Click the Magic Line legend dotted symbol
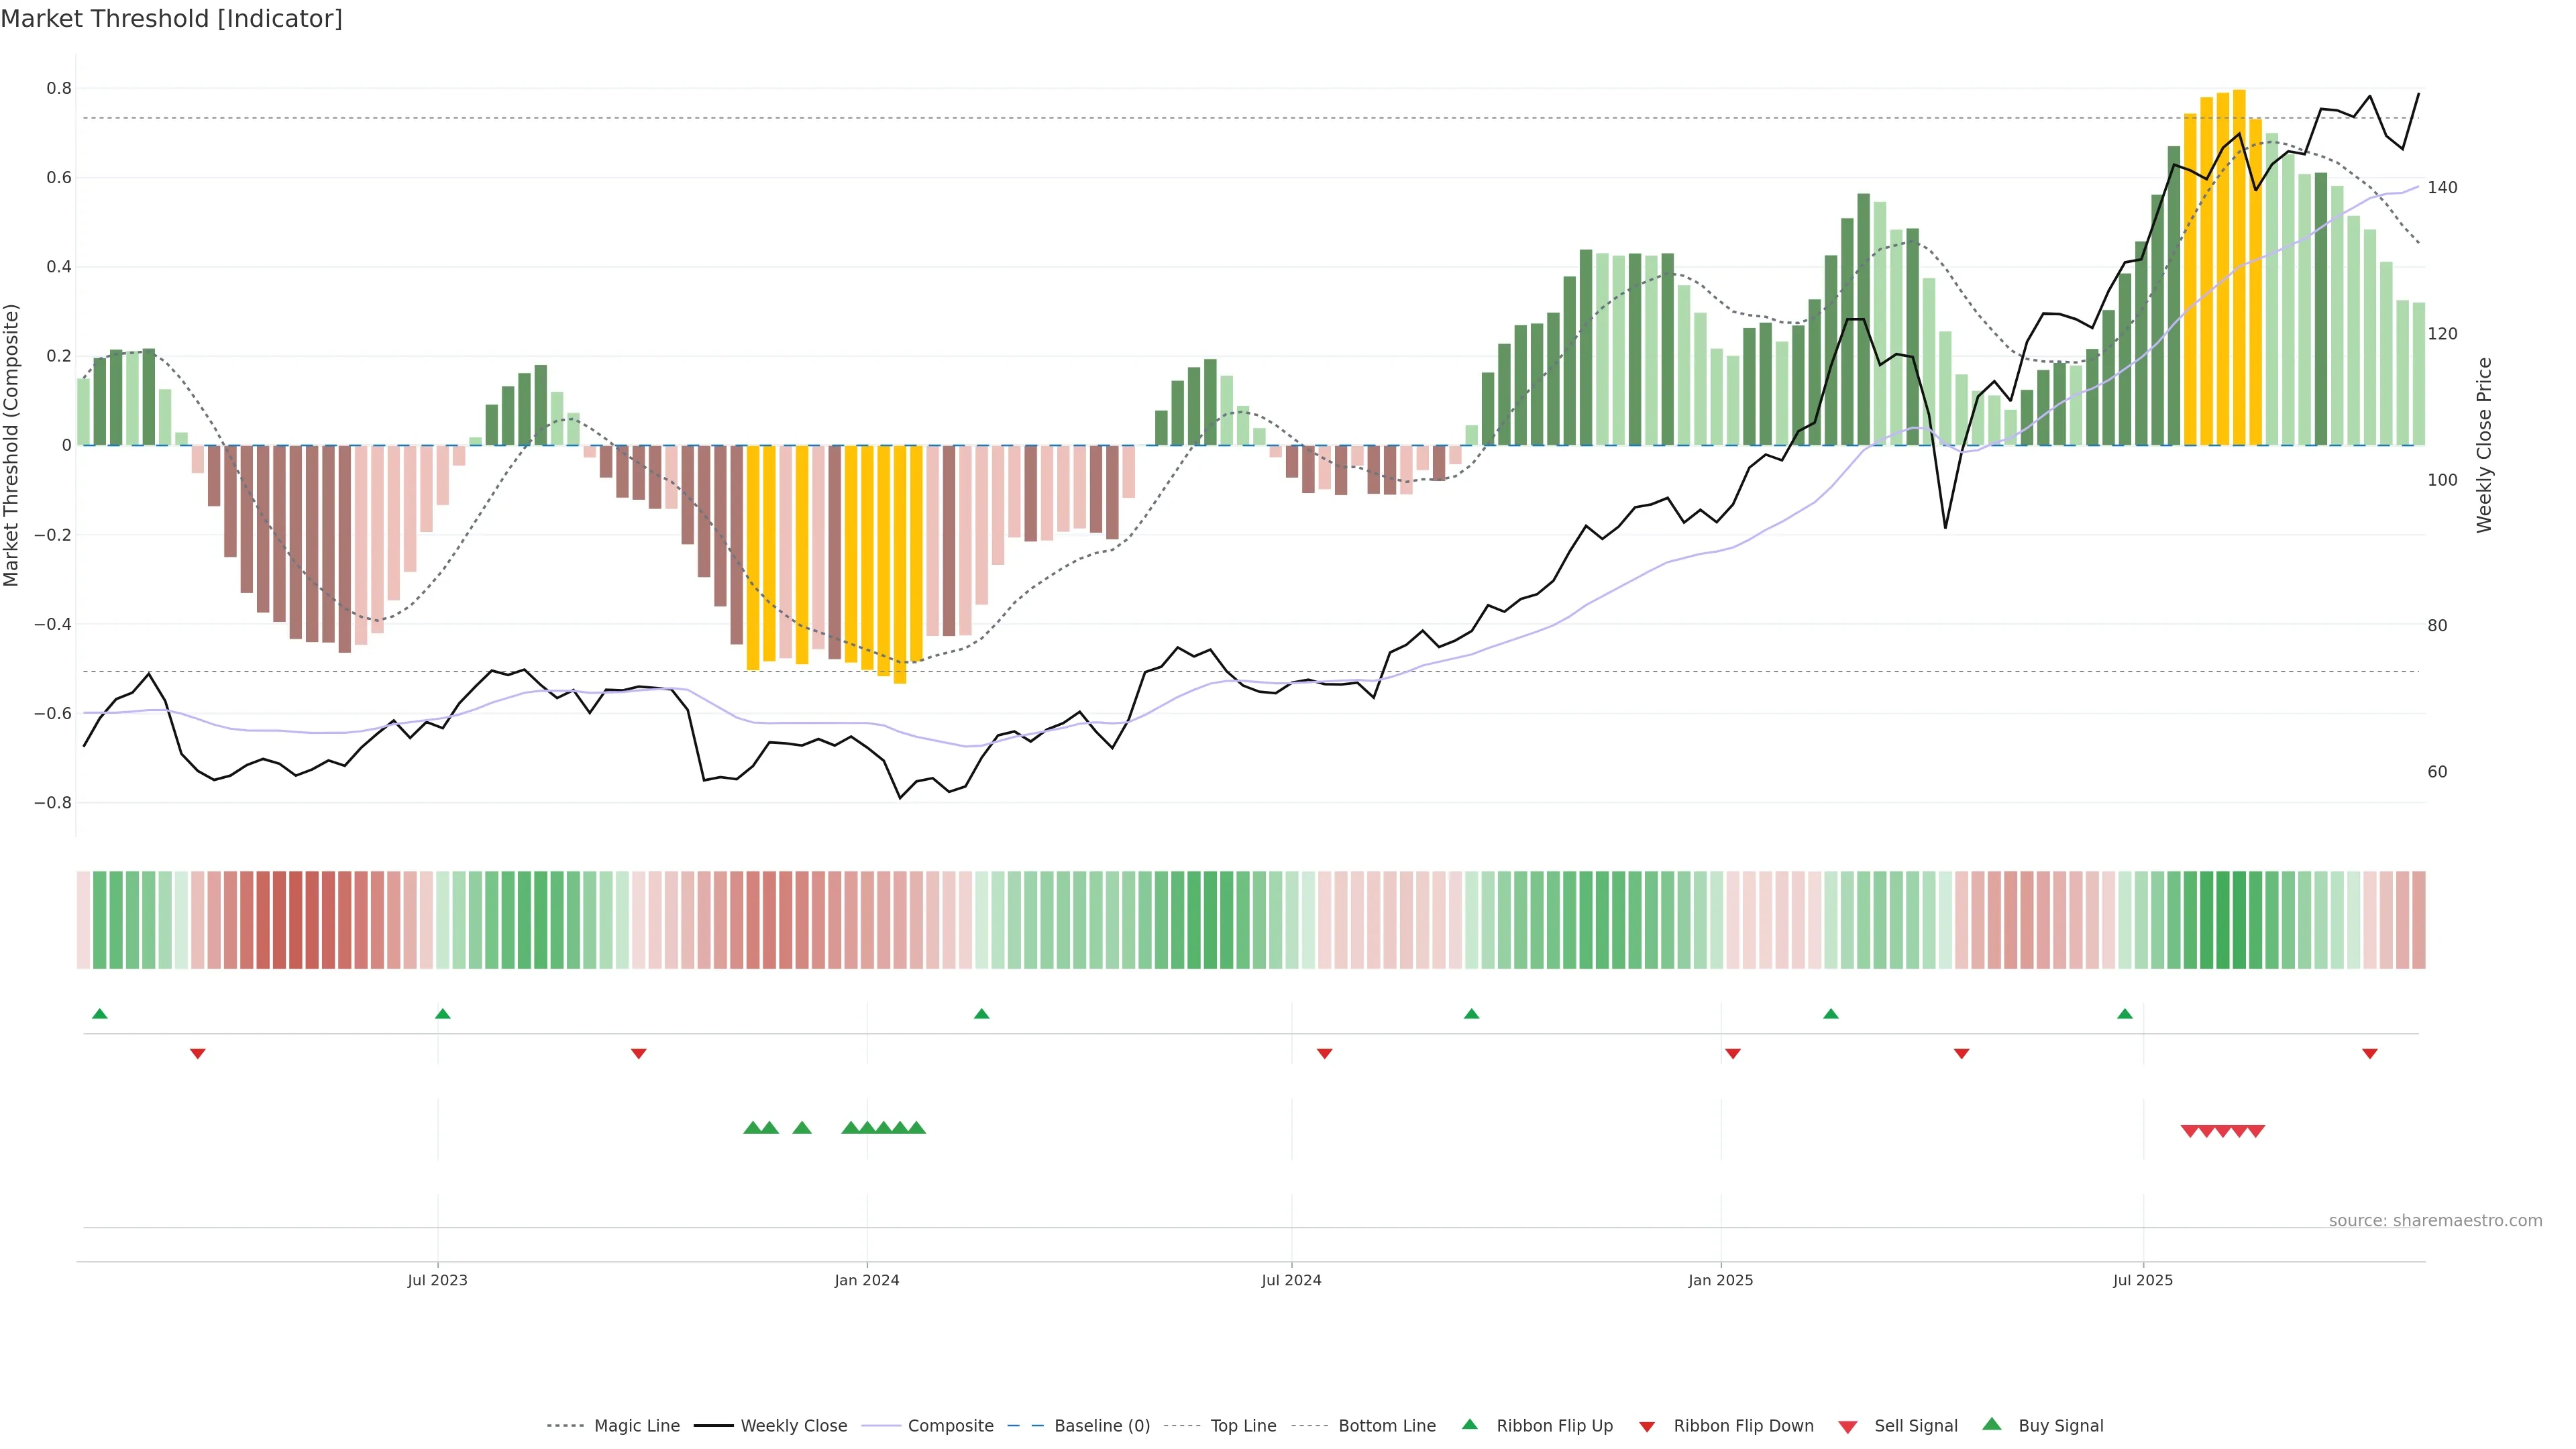Screen dimensions: 2576x1449 click(566, 1426)
